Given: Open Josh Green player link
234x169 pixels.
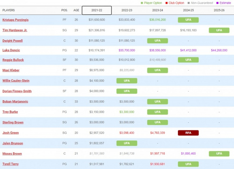Looking at the screenshot, I should pos(11,133).
